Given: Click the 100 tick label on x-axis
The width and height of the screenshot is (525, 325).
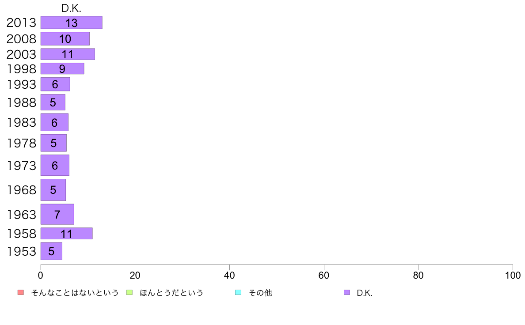Looking at the screenshot, I should tap(513, 276).
